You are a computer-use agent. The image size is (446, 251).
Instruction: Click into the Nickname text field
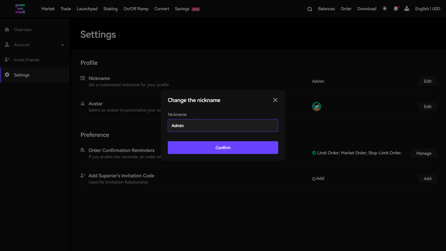pyautogui.click(x=223, y=126)
